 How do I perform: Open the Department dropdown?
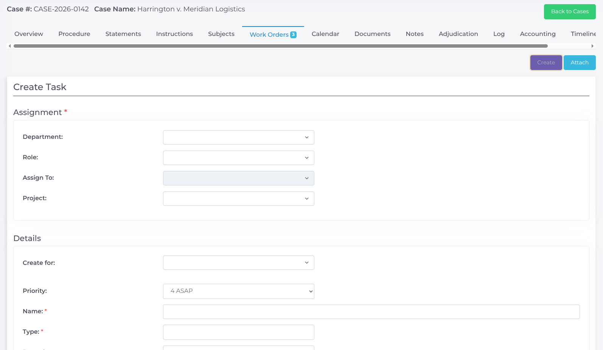pyautogui.click(x=239, y=137)
